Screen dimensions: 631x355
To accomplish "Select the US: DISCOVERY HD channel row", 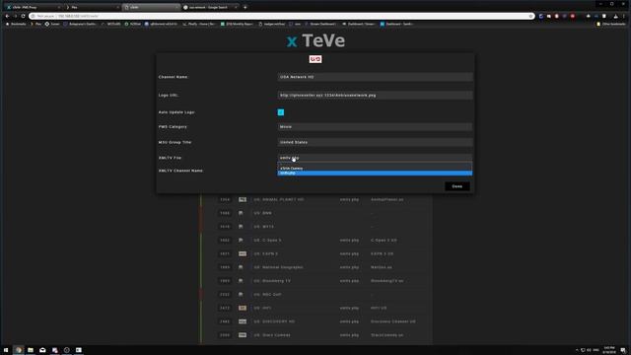I will pos(316,321).
